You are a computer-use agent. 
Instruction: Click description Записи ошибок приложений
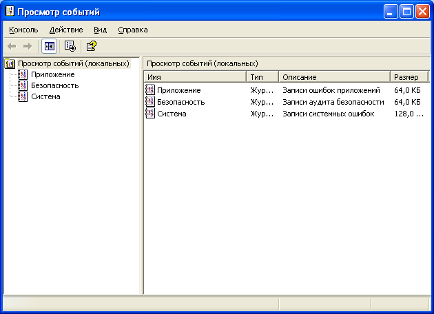pos(331,90)
